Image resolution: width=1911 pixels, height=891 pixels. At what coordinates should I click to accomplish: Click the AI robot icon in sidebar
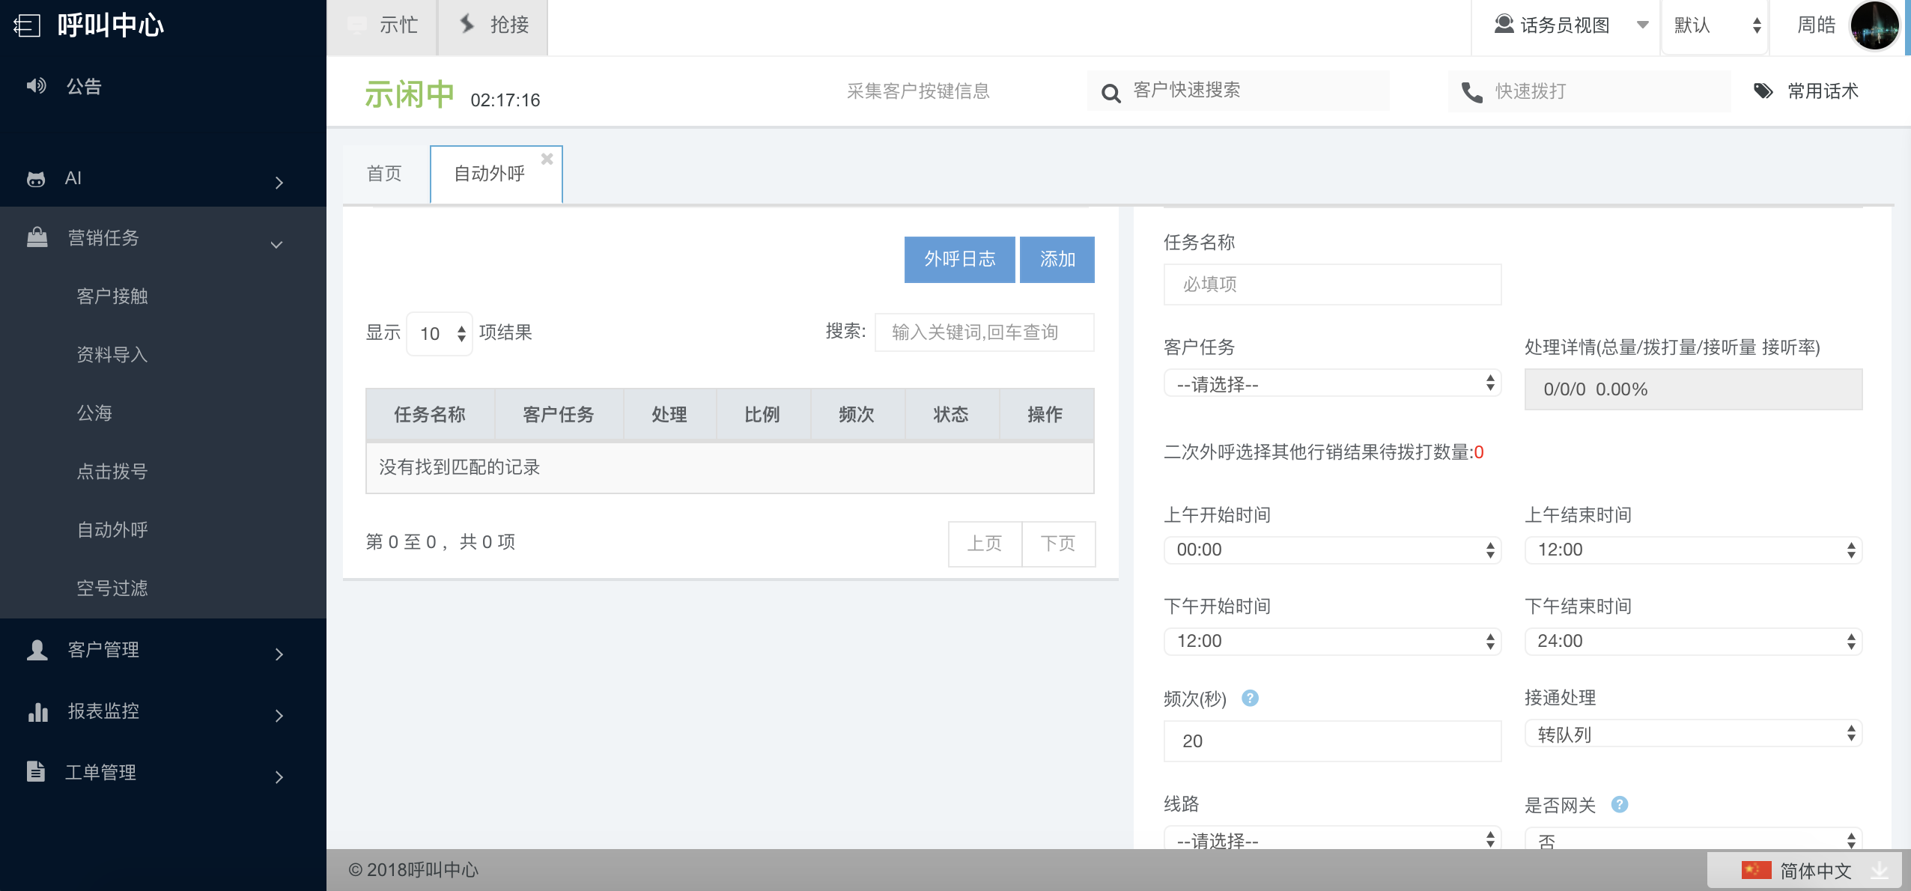(x=36, y=179)
